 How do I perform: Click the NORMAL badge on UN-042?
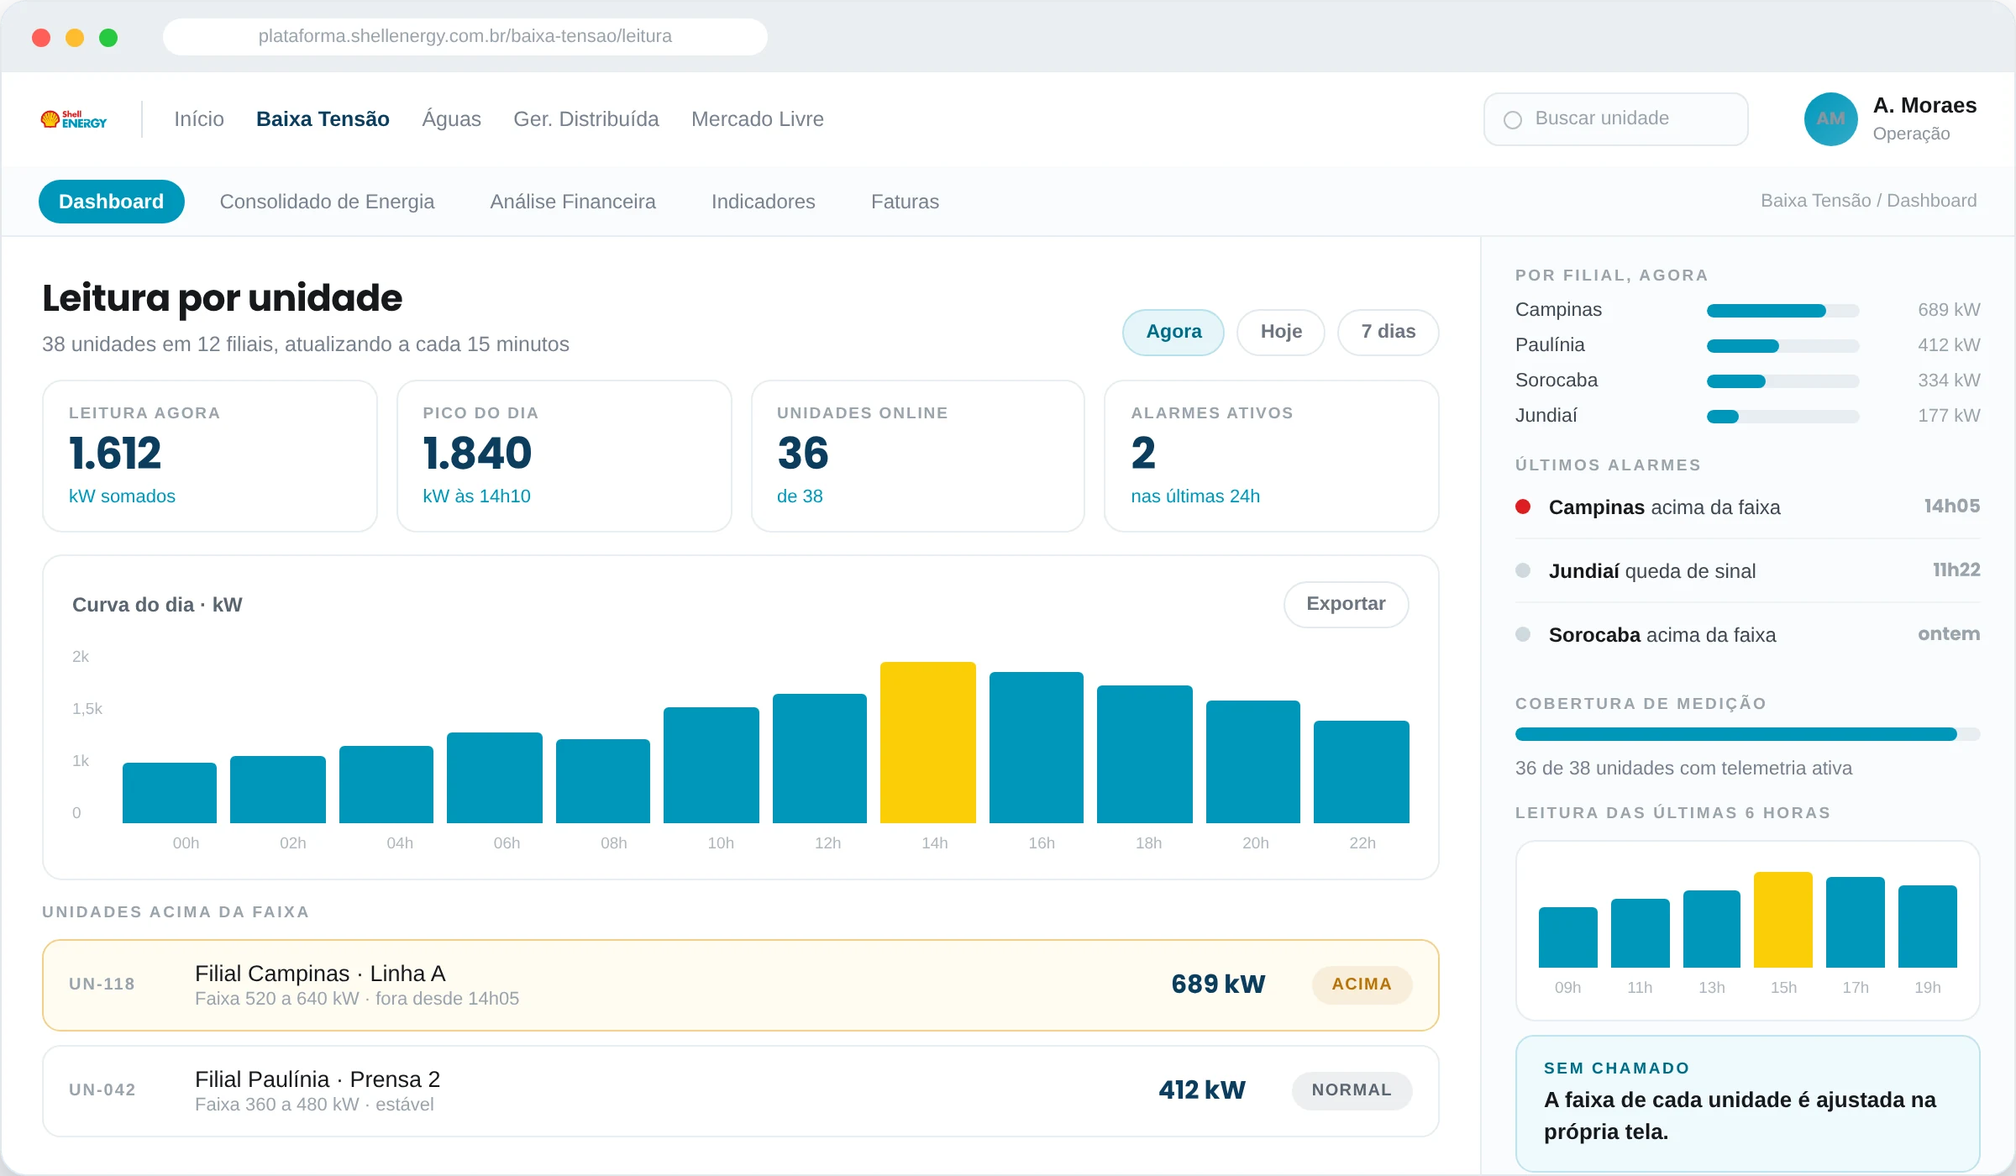(x=1352, y=1090)
